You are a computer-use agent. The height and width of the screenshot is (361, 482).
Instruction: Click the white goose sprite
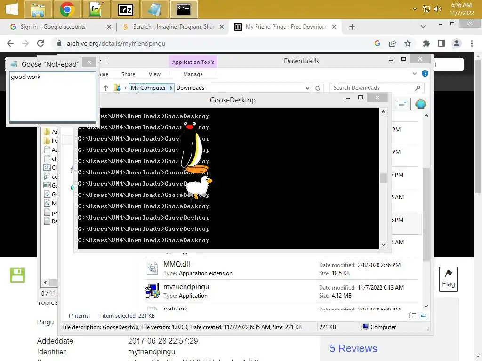(x=199, y=187)
